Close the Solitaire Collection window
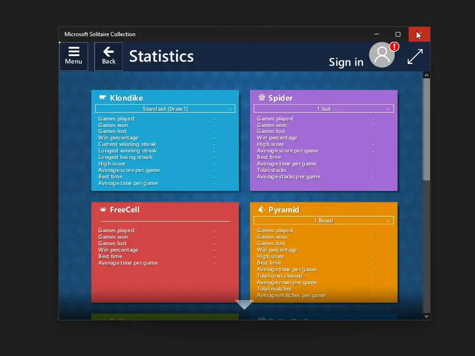The height and width of the screenshot is (356, 475). pyautogui.click(x=419, y=34)
